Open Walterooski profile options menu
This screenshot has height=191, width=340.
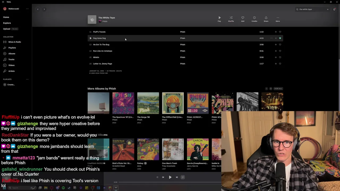coord(27,9)
